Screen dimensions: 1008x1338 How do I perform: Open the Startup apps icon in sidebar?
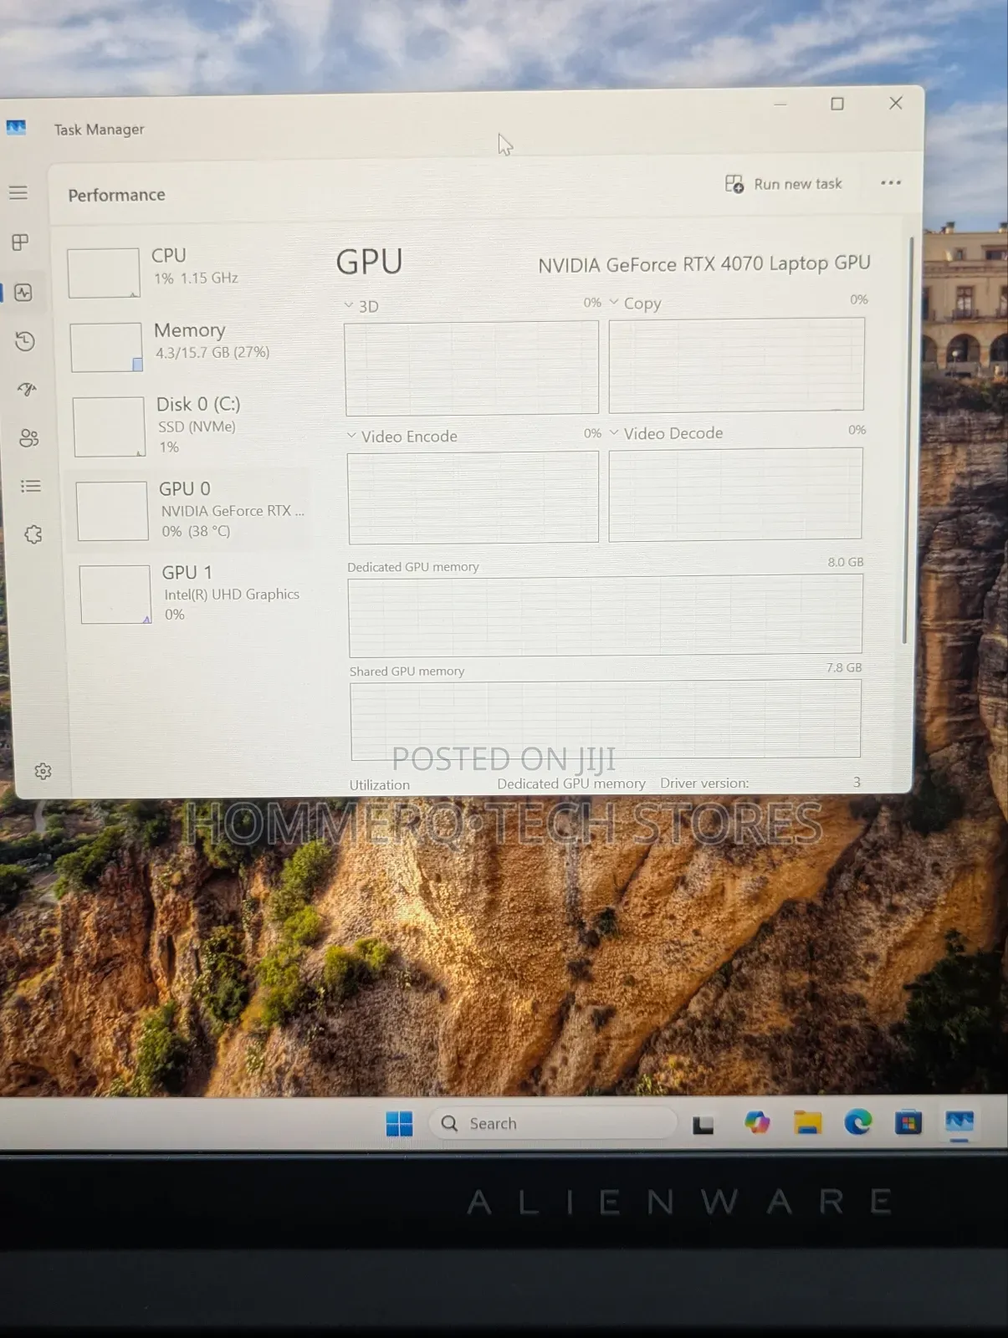click(x=28, y=390)
